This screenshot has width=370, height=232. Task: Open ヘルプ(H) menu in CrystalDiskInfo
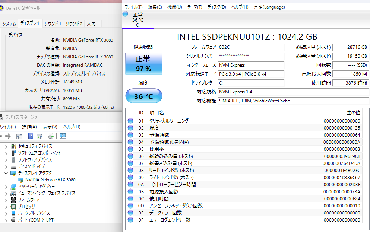click(x=240, y=7)
